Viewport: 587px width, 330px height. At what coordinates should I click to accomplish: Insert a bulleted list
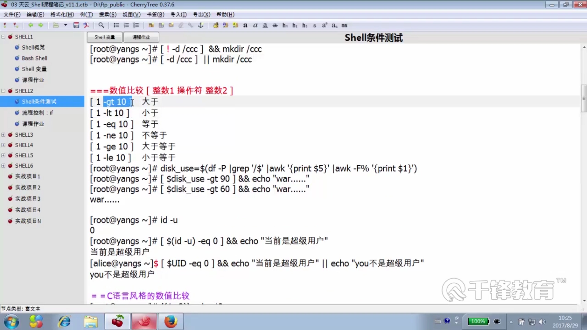[116, 25]
